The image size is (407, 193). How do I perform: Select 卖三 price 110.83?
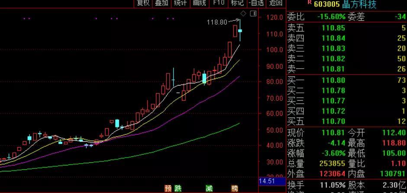pyautogui.click(x=333, y=48)
